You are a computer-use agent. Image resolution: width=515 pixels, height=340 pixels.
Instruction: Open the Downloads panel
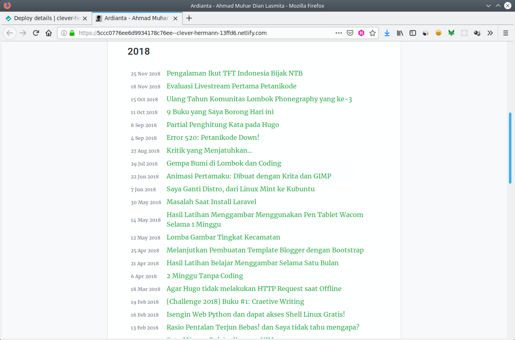tap(387, 33)
